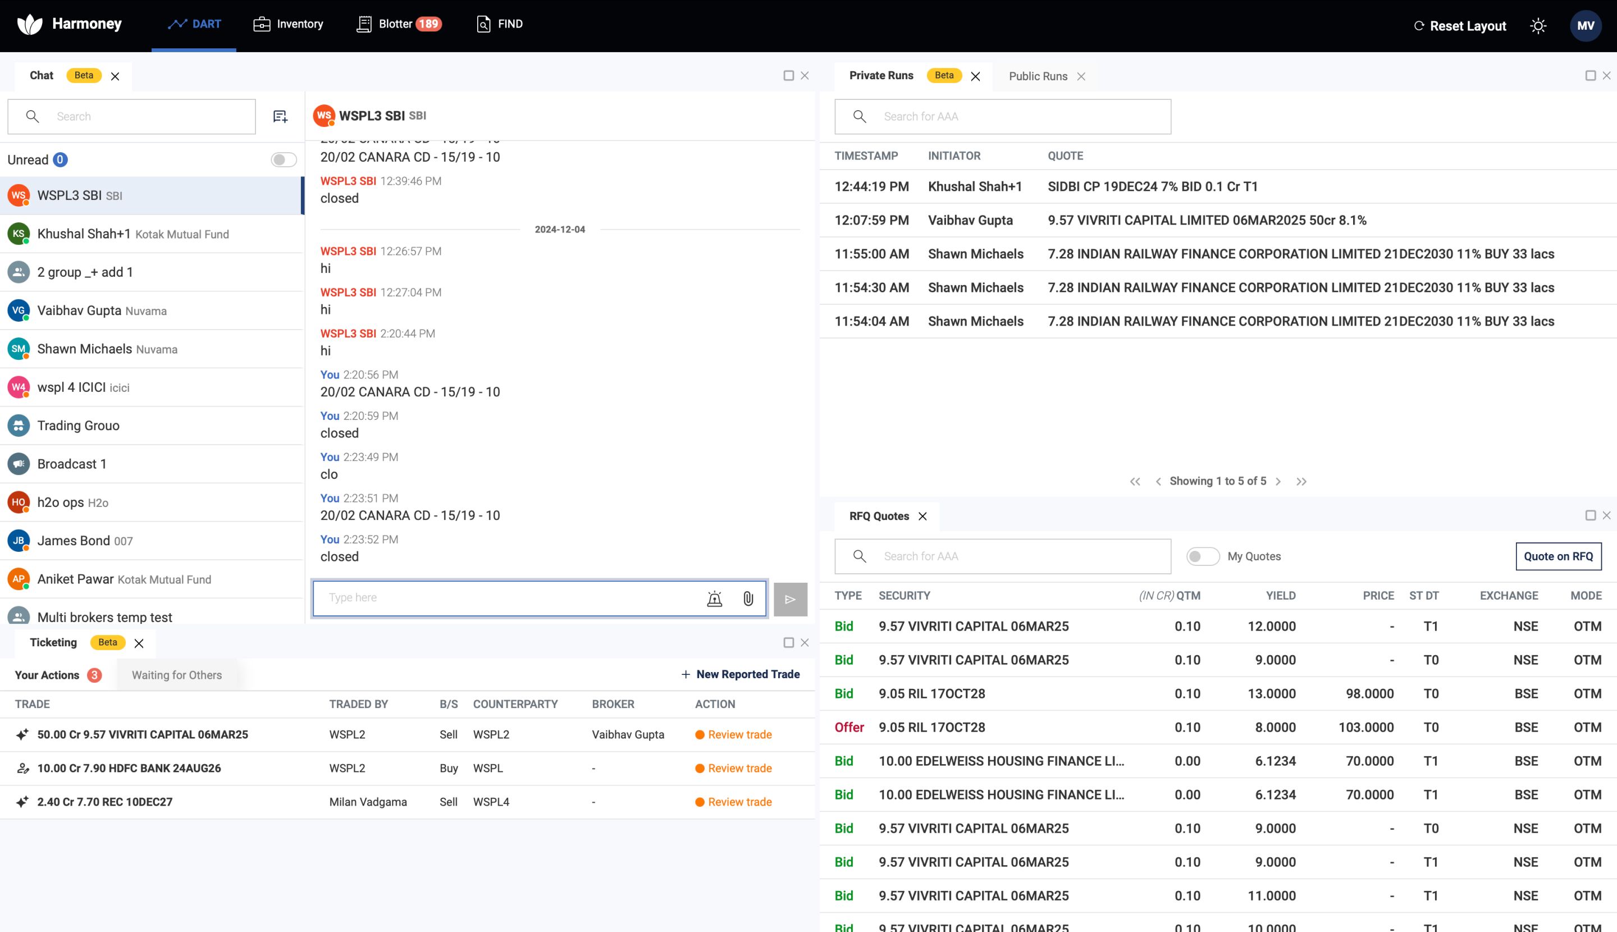
Task: Go to next page of runs
Action: [x=1278, y=481]
